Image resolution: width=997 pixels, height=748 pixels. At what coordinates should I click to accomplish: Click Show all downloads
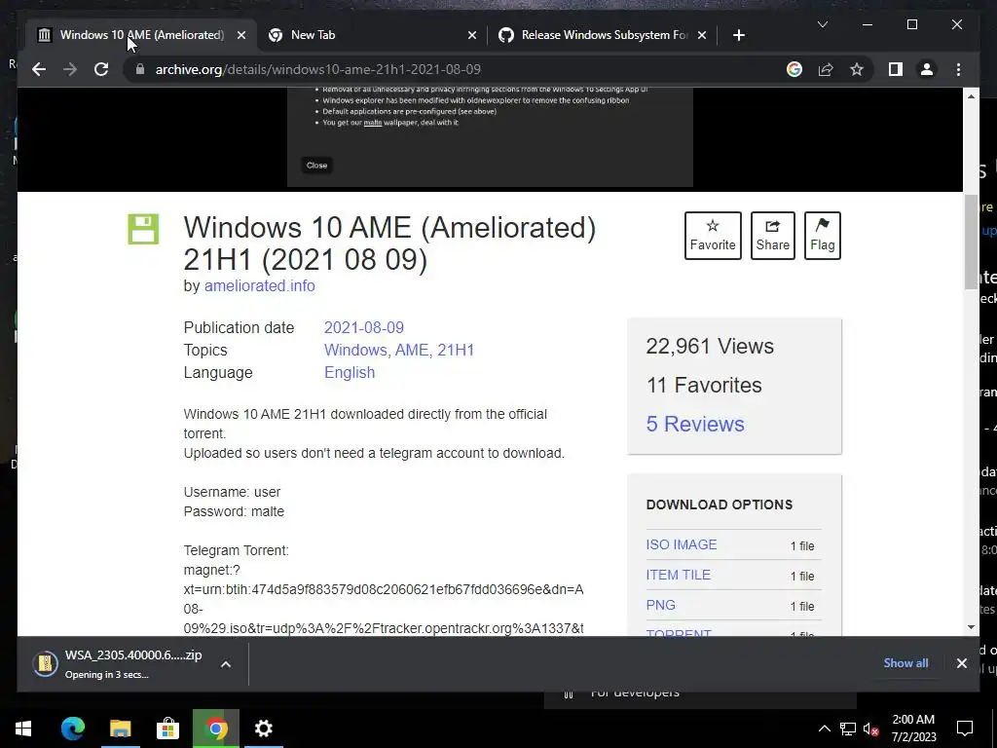[x=905, y=662]
